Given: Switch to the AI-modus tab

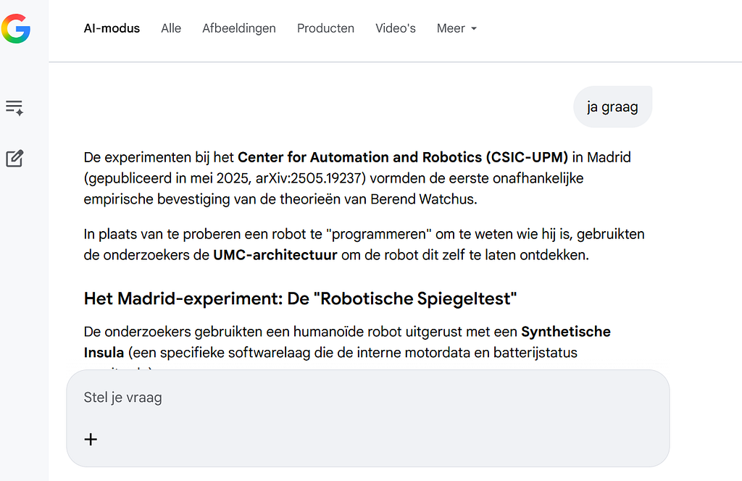Looking at the screenshot, I should click(x=112, y=28).
